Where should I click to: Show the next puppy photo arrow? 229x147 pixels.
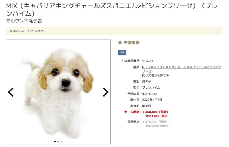pyautogui.click(x=106, y=92)
